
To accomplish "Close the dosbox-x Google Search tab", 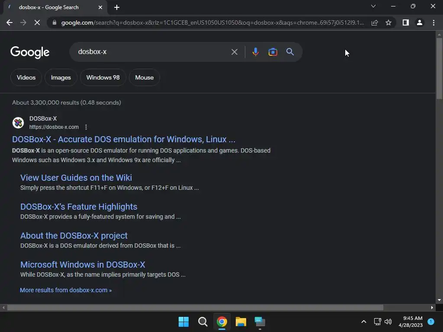I will [100, 7].
